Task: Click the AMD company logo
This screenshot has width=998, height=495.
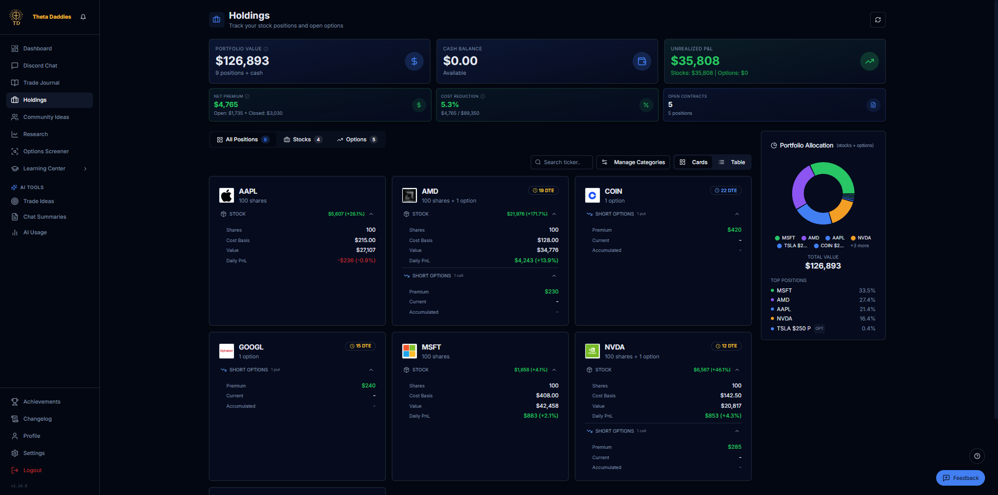Action: tap(410, 195)
